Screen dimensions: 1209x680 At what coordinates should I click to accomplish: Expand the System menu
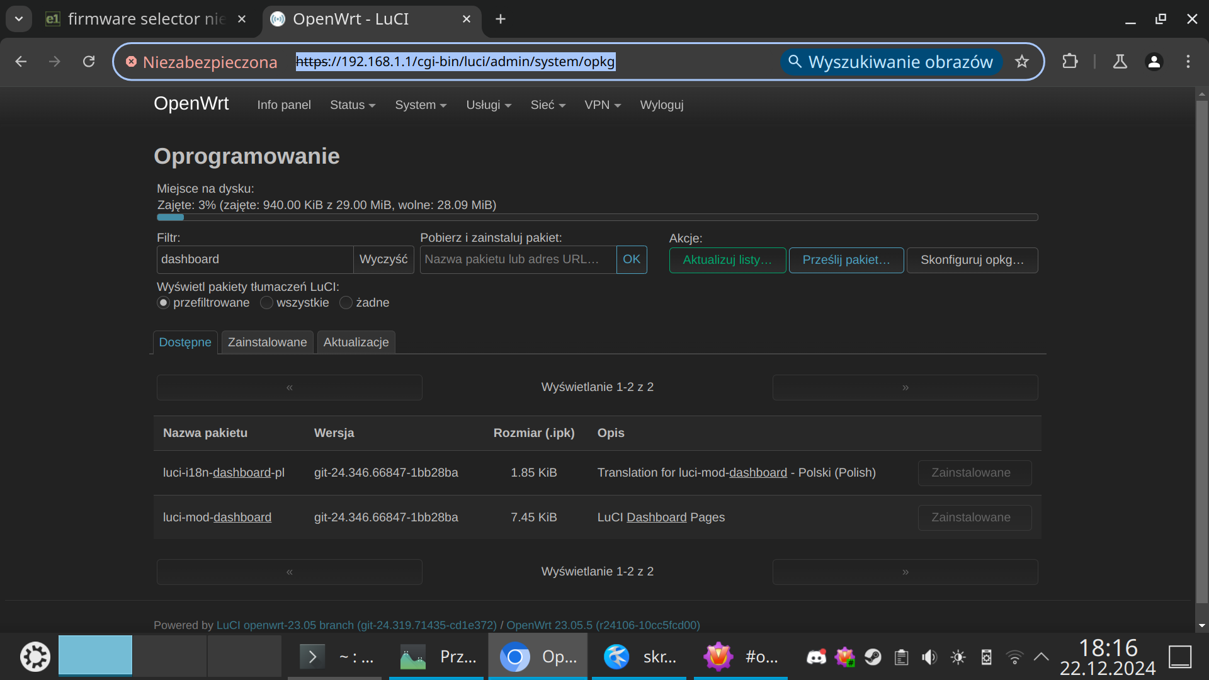[x=421, y=105]
